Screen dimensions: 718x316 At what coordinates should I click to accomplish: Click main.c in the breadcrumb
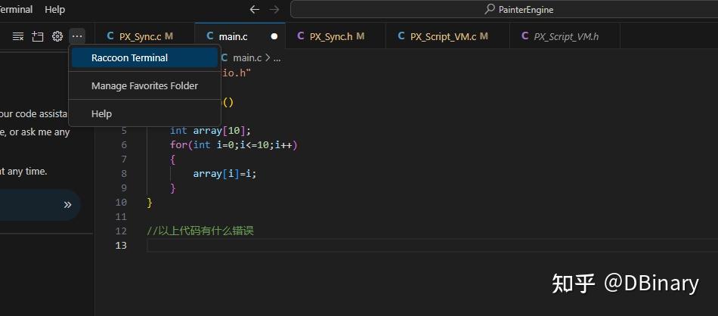(247, 57)
